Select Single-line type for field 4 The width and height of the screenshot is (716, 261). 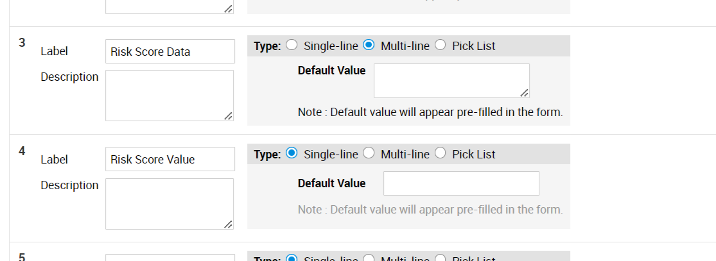click(x=292, y=153)
